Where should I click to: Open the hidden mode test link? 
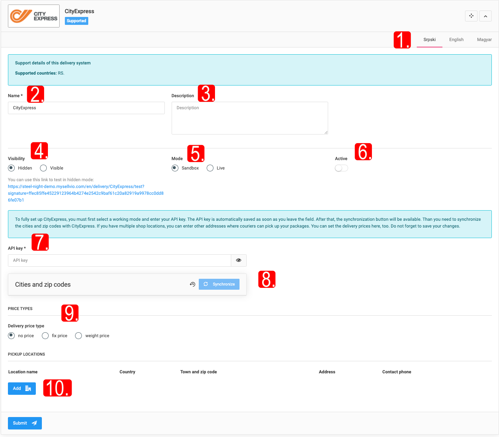point(85,193)
